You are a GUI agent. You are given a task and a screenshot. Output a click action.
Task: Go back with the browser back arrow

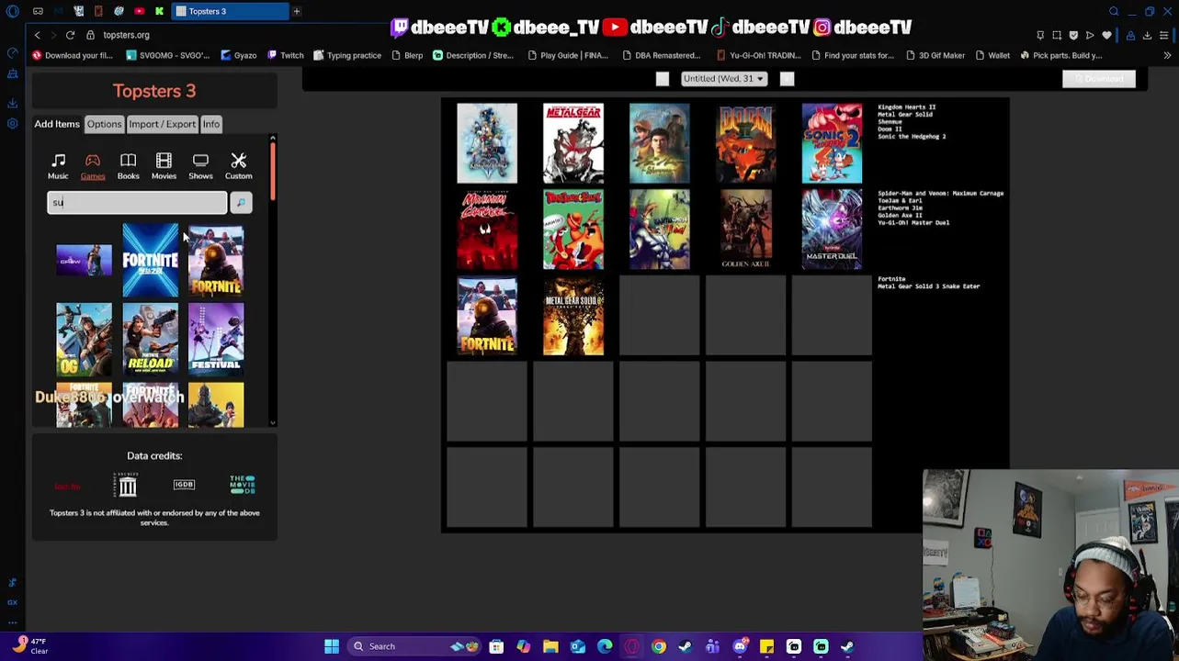tap(37, 35)
